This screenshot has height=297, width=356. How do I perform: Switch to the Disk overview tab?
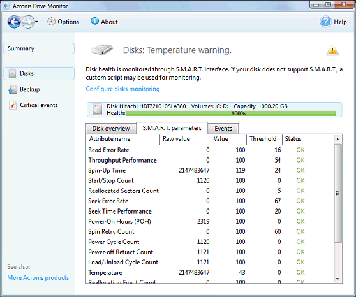pyautogui.click(x=111, y=128)
